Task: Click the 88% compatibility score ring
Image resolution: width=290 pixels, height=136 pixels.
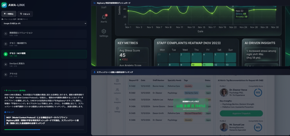Action: pyautogui.click(x=258, y=127)
